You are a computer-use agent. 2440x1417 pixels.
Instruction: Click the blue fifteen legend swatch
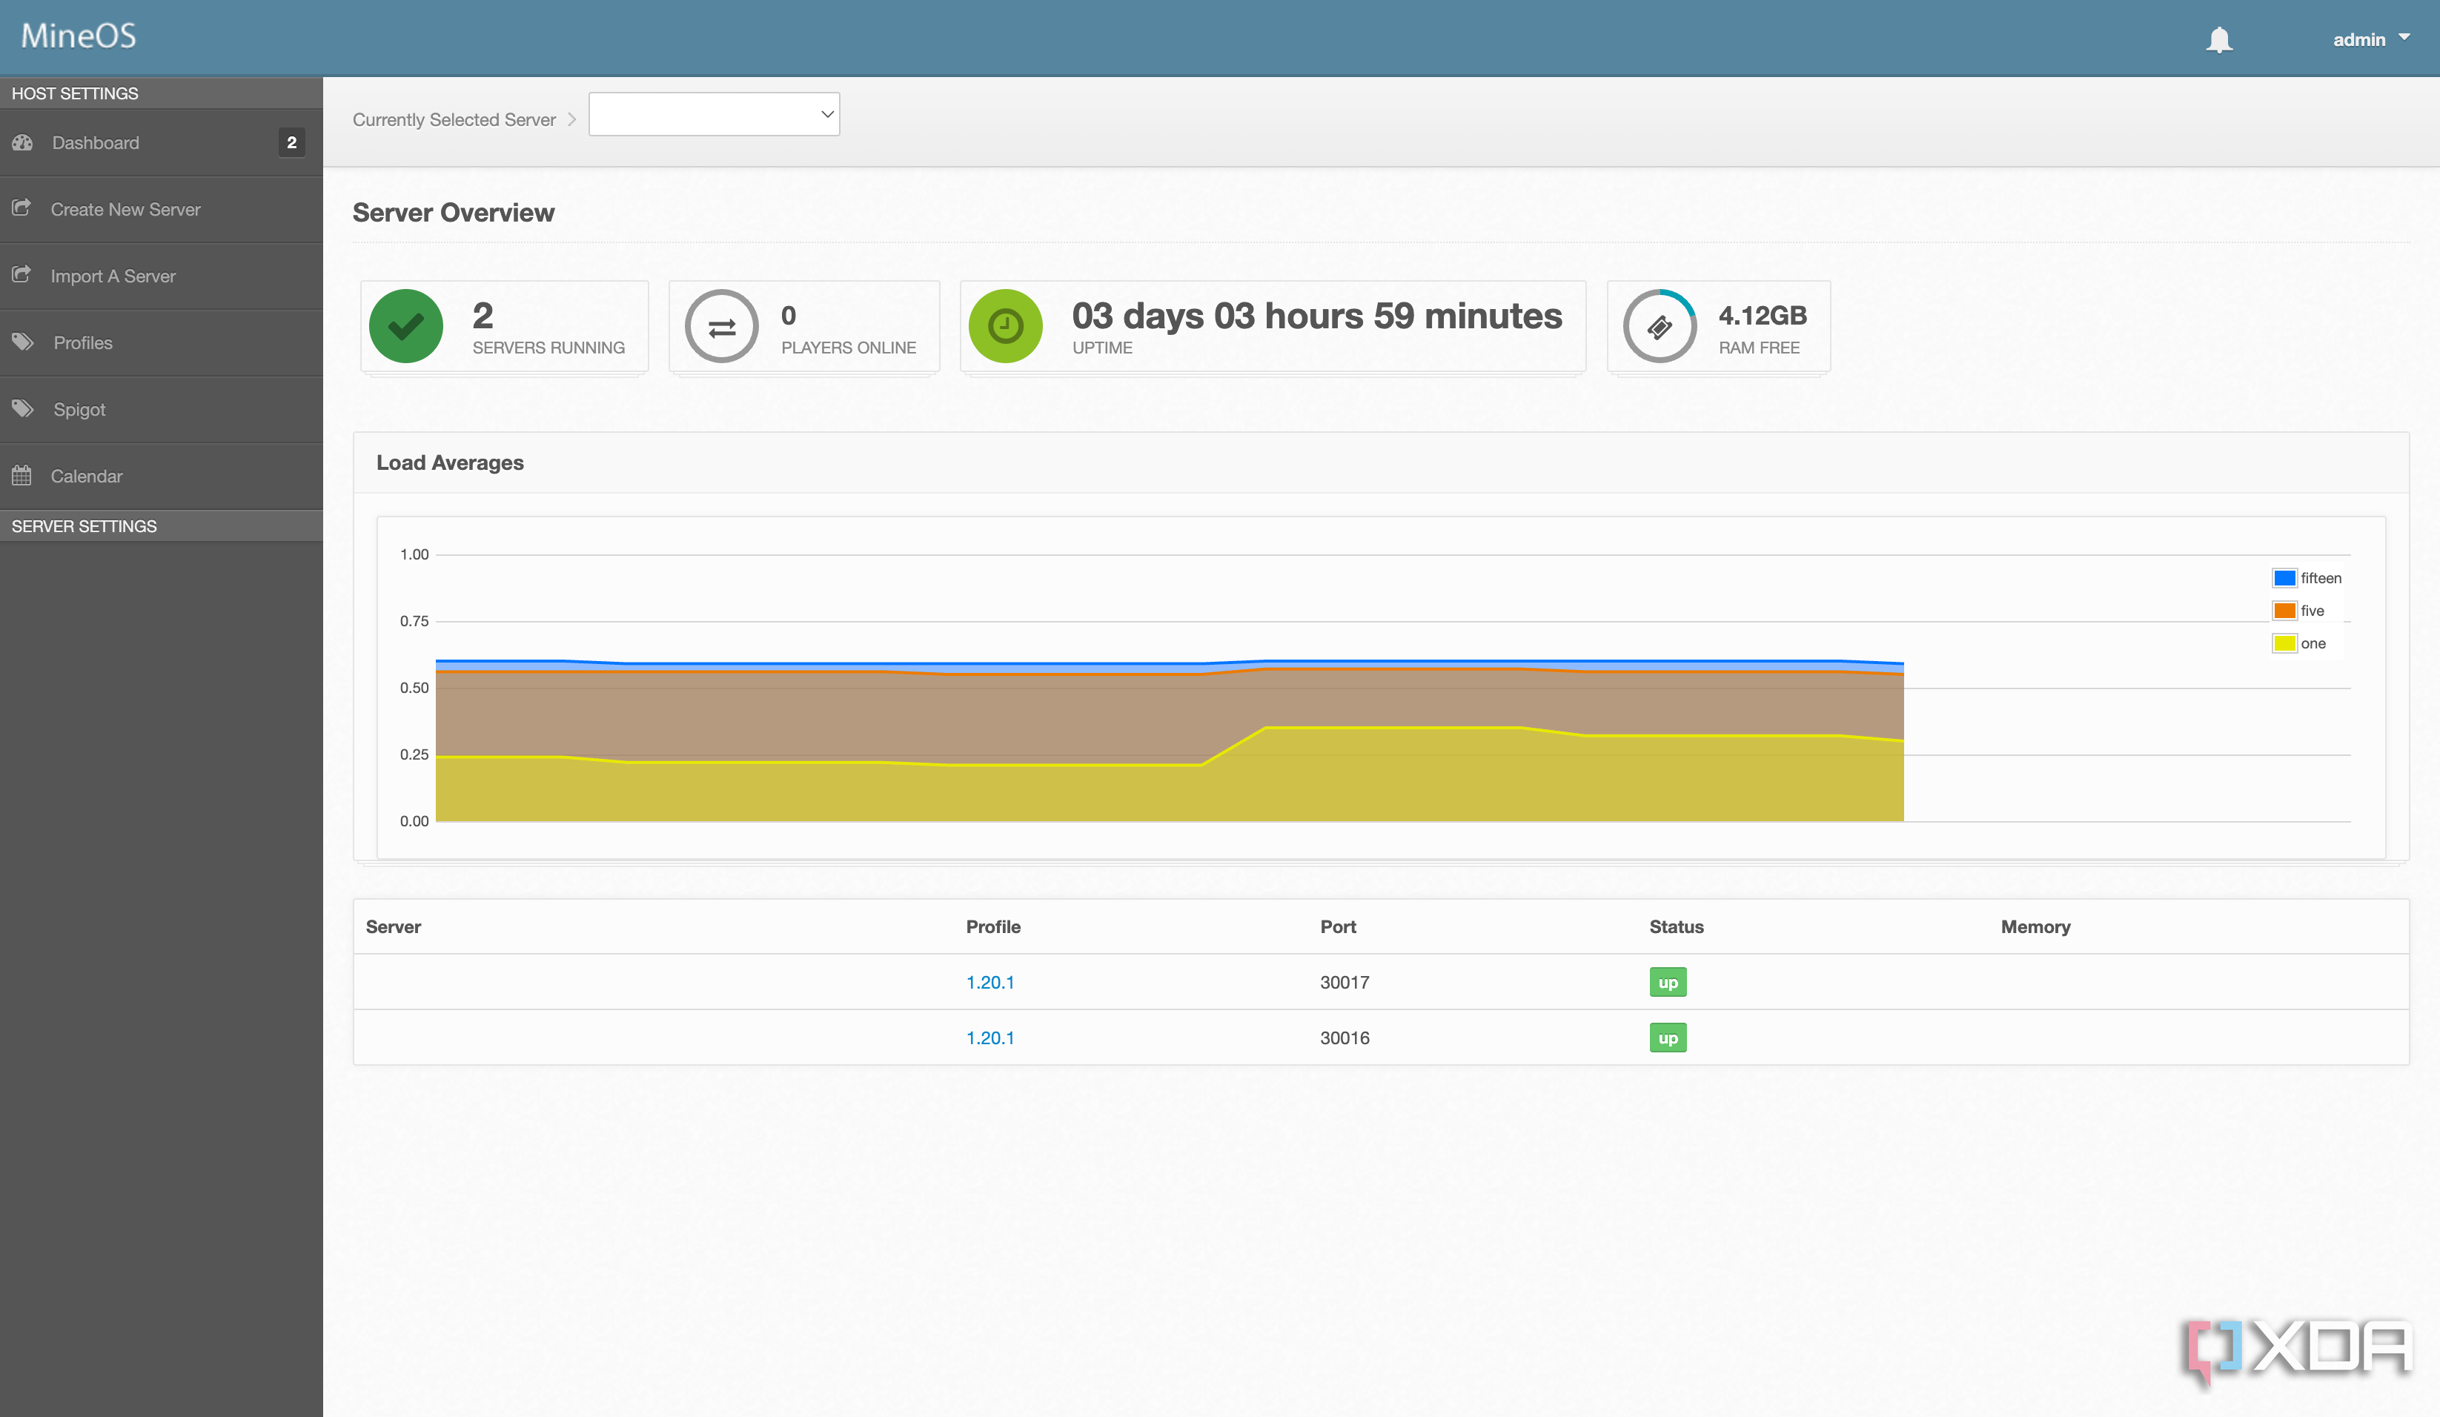2284,578
